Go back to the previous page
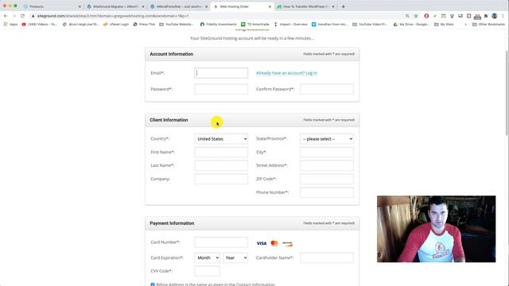 click(x=6, y=16)
